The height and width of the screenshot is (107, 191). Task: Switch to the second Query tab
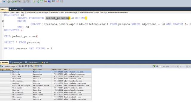pos(13,9)
